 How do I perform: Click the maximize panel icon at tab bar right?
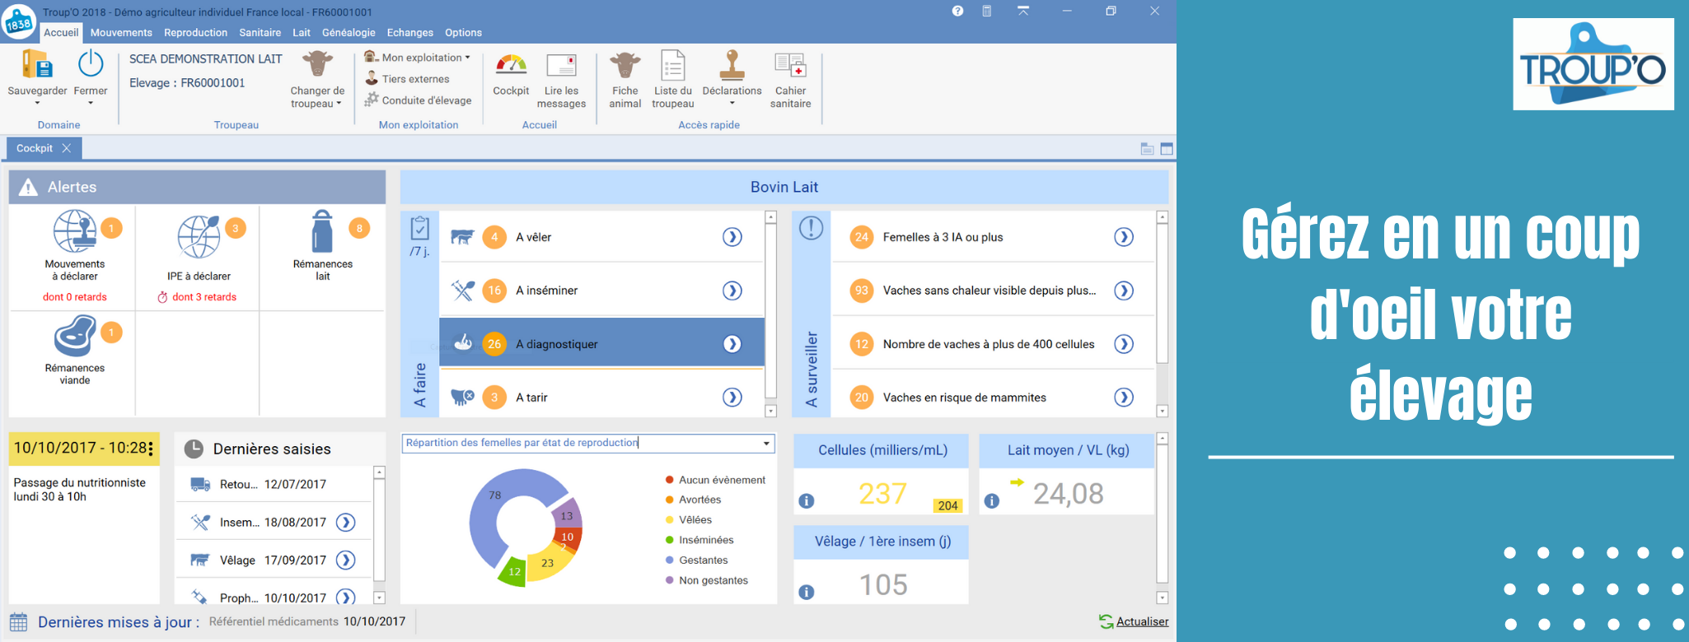coord(1167,149)
